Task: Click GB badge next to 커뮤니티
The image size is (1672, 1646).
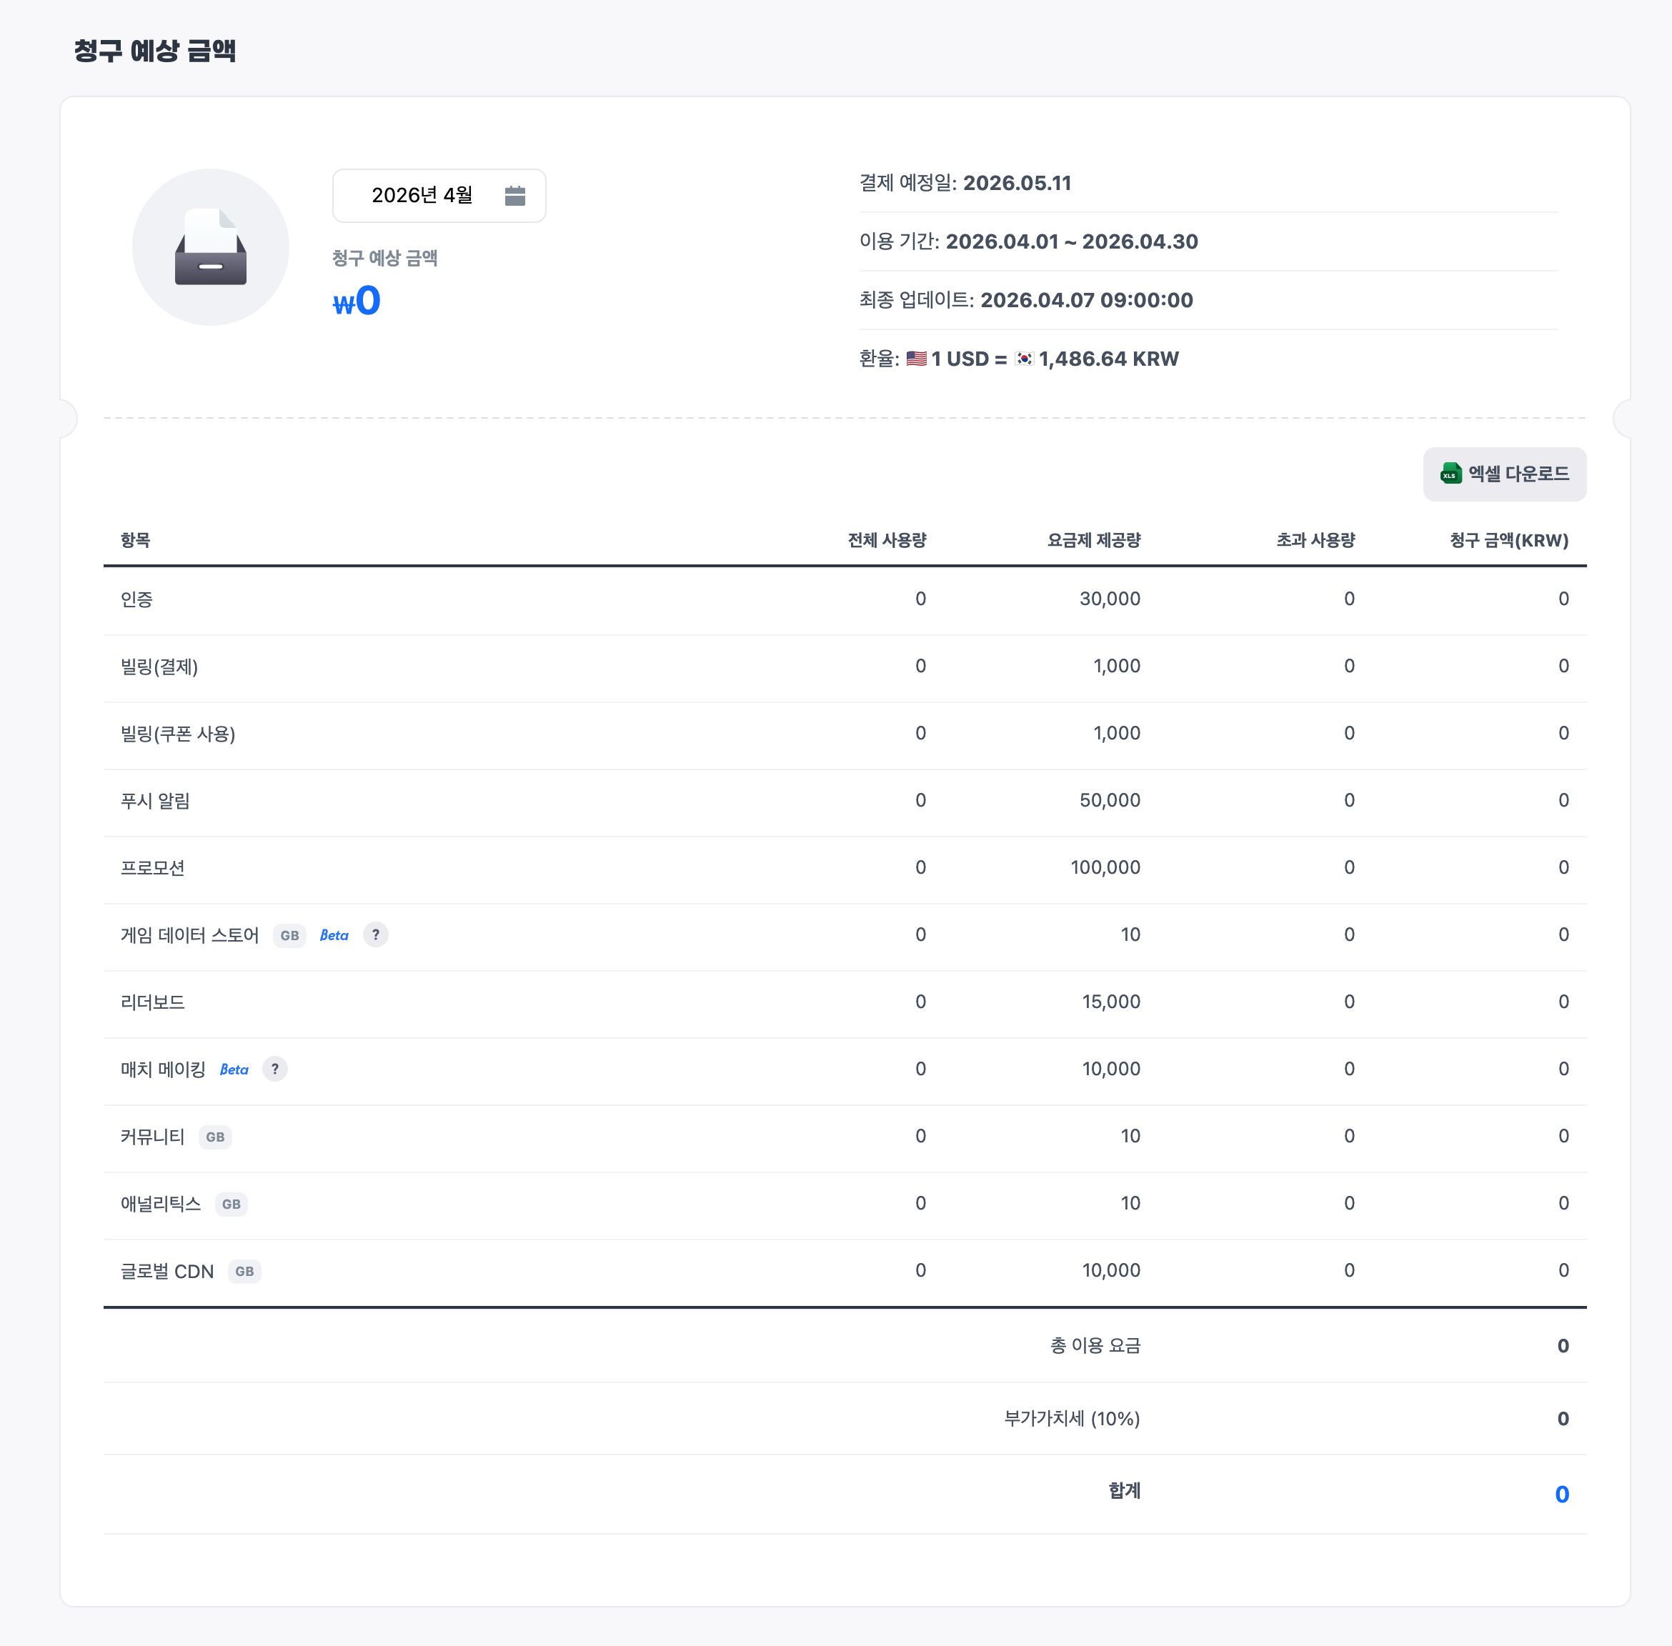Action: click(215, 1137)
